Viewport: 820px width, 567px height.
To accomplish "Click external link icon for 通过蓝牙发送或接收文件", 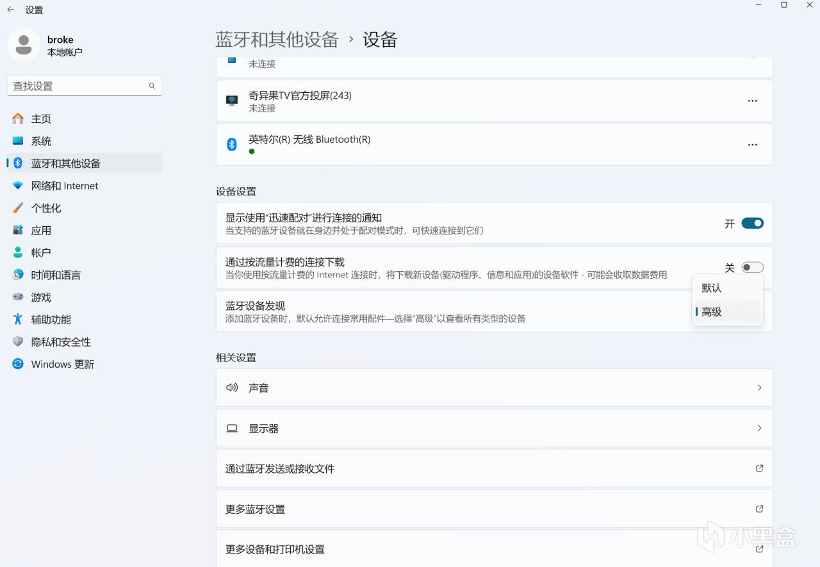I will pos(759,468).
